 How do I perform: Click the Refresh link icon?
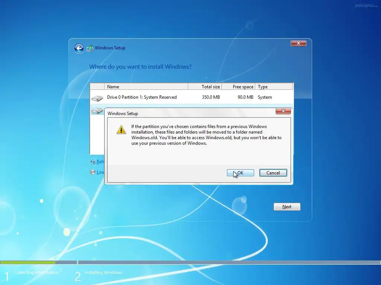click(93, 162)
